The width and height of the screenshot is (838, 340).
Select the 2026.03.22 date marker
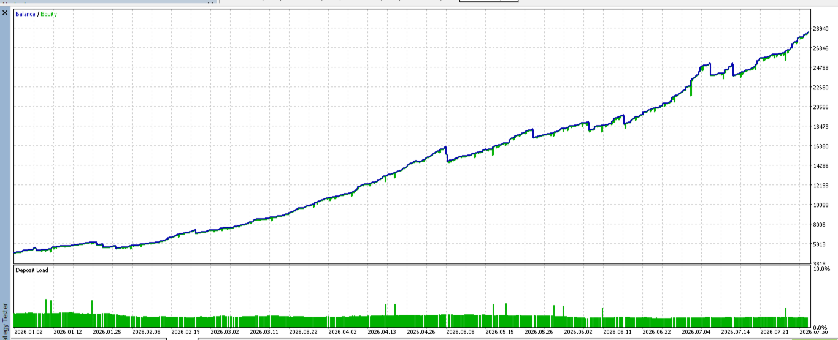point(304,332)
